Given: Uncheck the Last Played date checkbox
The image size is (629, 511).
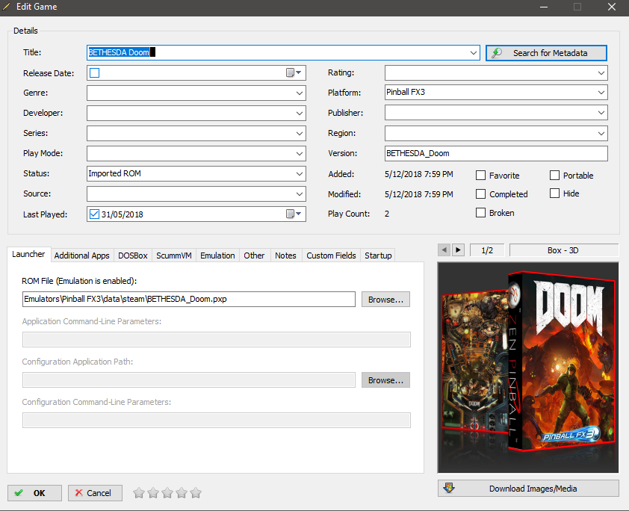Looking at the screenshot, I should click(94, 214).
